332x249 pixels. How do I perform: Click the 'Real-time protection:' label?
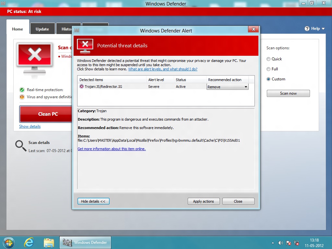45,90
